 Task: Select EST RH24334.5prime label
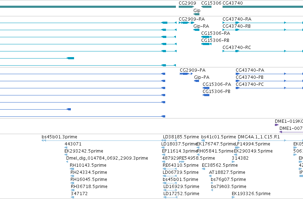pos(89,172)
